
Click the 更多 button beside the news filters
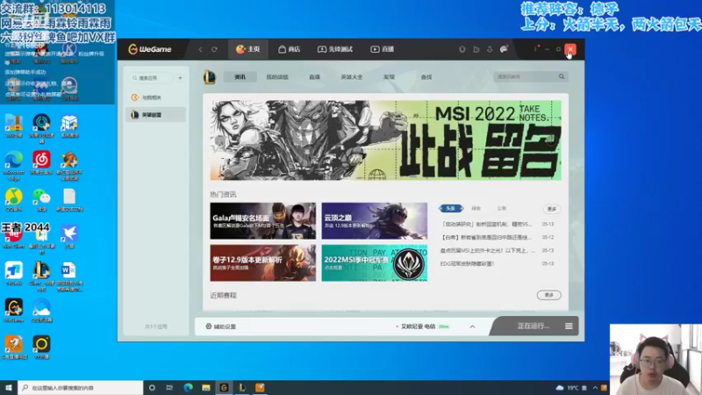click(x=552, y=209)
